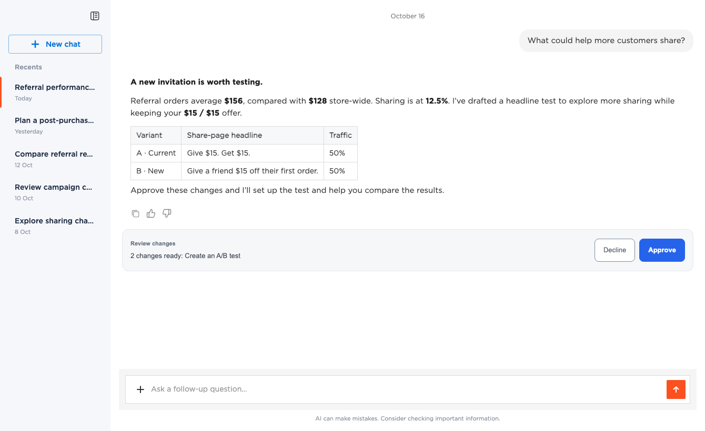
Task: Send the follow-up with the arrow button
Action: (x=676, y=389)
